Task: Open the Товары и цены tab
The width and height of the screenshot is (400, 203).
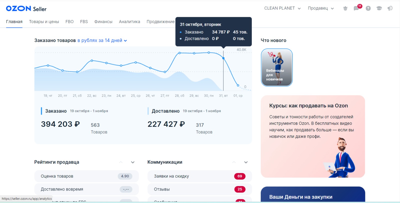Action: click(44, 22)
